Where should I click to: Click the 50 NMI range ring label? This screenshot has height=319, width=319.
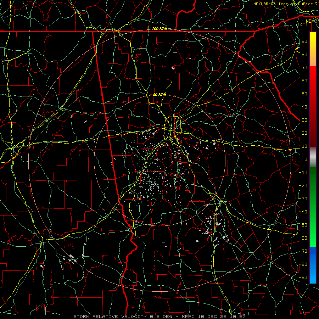tap(159, 95)
